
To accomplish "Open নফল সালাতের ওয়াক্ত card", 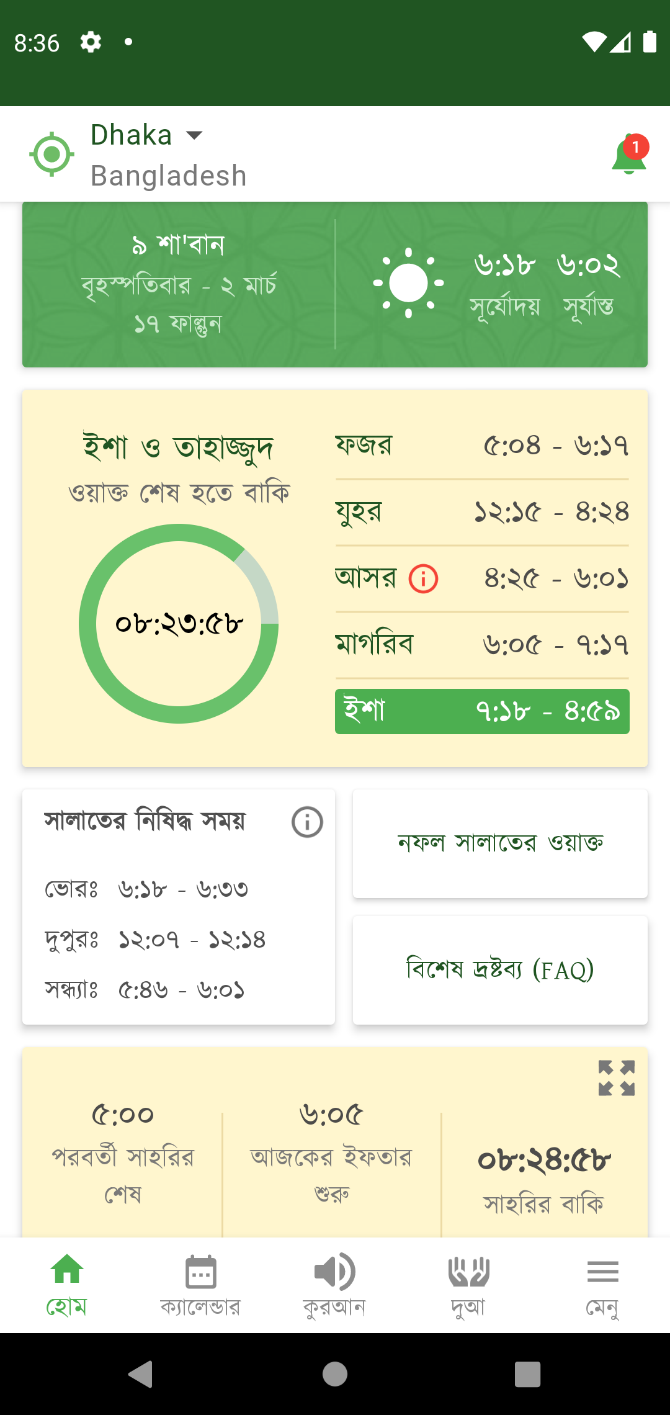I will 500,843.
